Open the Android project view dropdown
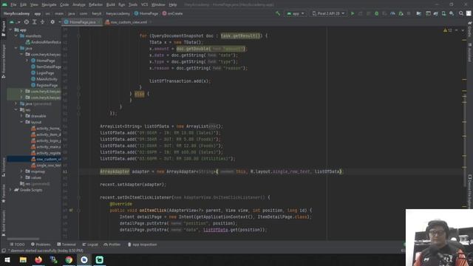 [15, 22]
